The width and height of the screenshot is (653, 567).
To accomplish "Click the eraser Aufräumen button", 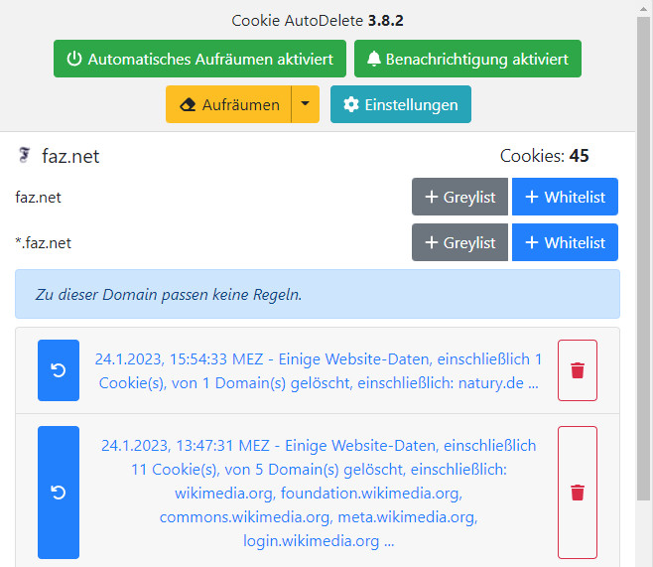I will (x=228, y=104).
